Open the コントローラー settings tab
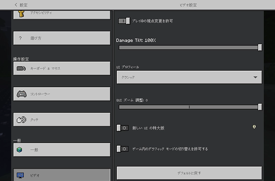This screenshot has height=181, width=275. point(62,94)
